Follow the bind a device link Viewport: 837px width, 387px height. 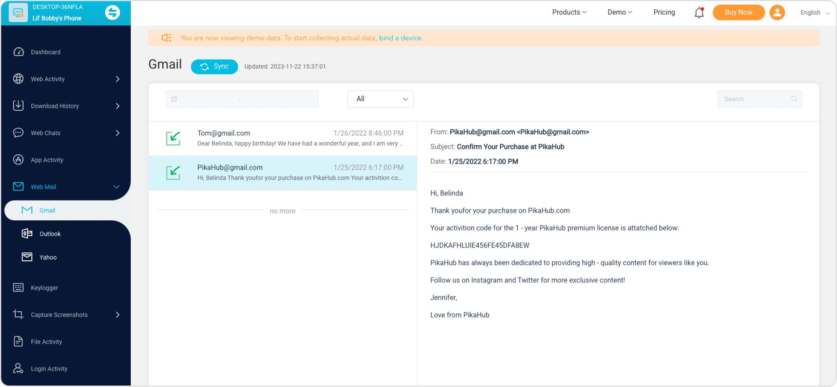400,38
